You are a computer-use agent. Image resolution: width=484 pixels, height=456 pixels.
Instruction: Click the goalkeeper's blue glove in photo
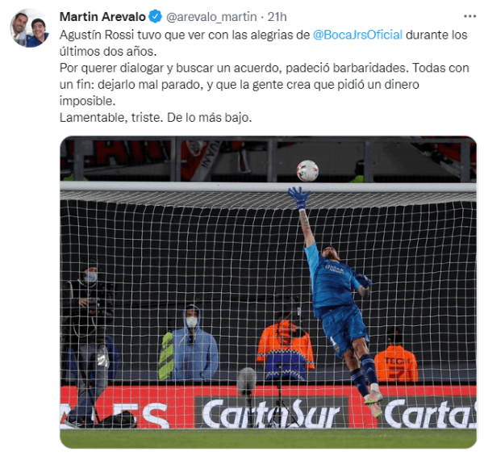tap(298, 198)
